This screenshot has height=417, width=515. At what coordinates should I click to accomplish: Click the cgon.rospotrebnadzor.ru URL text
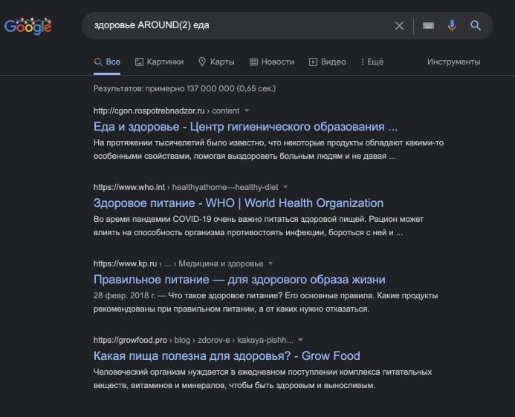pyautogui.click(x=149, y=111)
